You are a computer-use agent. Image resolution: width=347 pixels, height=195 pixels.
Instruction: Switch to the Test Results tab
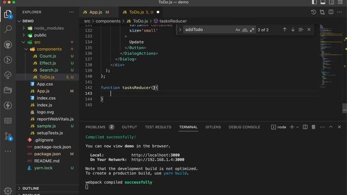coord(158,127)
